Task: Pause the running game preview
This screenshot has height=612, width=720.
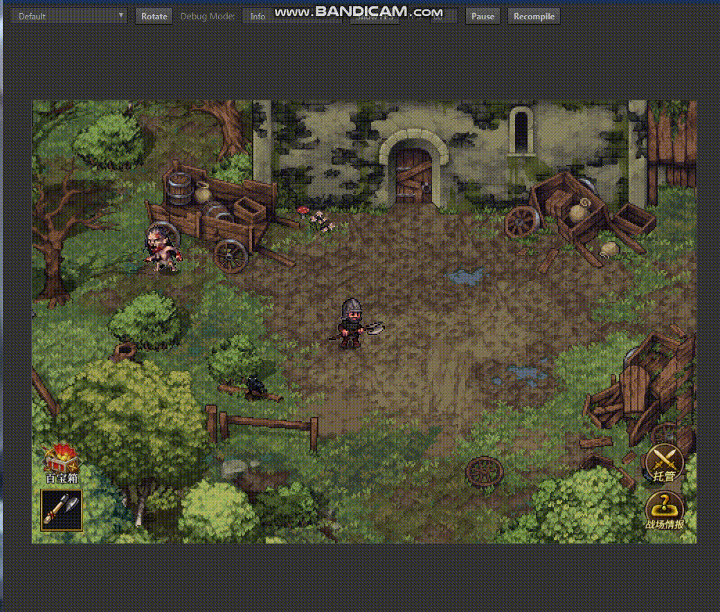Action: click(483, 16)
